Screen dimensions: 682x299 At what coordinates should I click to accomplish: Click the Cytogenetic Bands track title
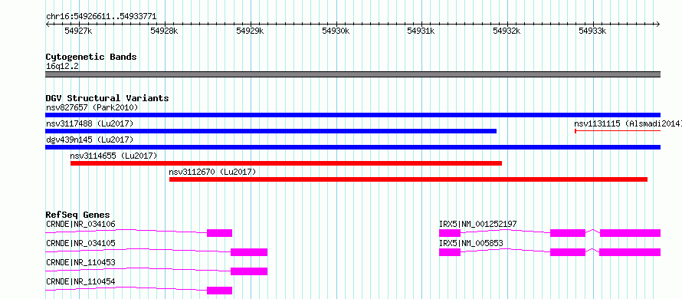tap(91, 57)
